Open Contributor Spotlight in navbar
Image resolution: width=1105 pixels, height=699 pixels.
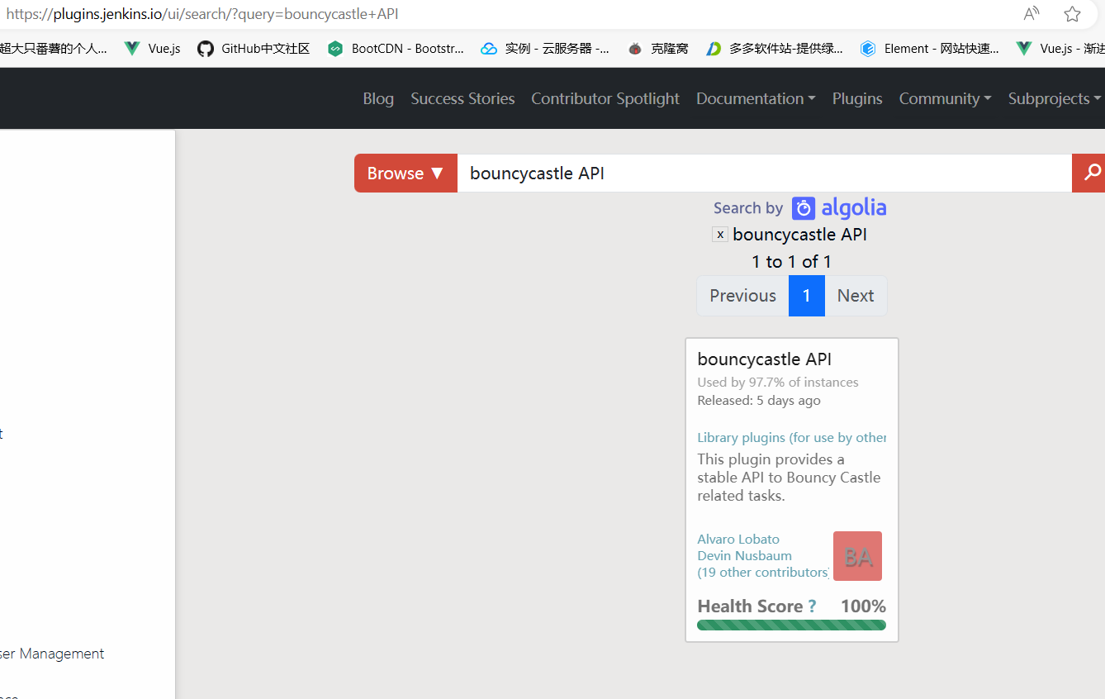[605, 98]
